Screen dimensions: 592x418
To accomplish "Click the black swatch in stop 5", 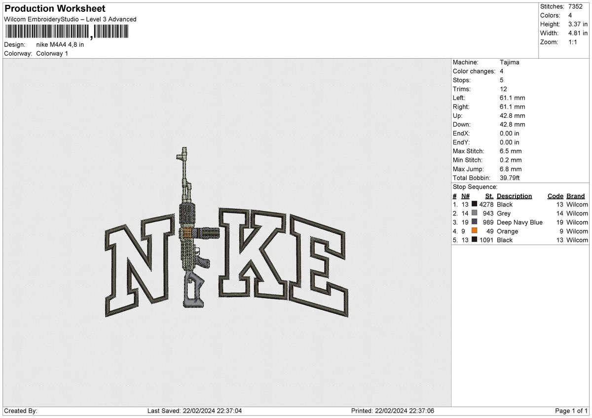I will 474,240.
